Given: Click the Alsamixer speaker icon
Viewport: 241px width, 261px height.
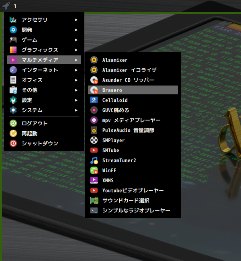Looking at the screenshot, I should pyautogui.click(x=94, y=60).
